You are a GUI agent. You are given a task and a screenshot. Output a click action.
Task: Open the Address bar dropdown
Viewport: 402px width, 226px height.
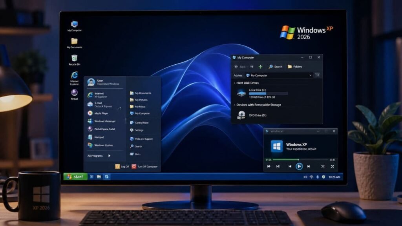point(311,75)
